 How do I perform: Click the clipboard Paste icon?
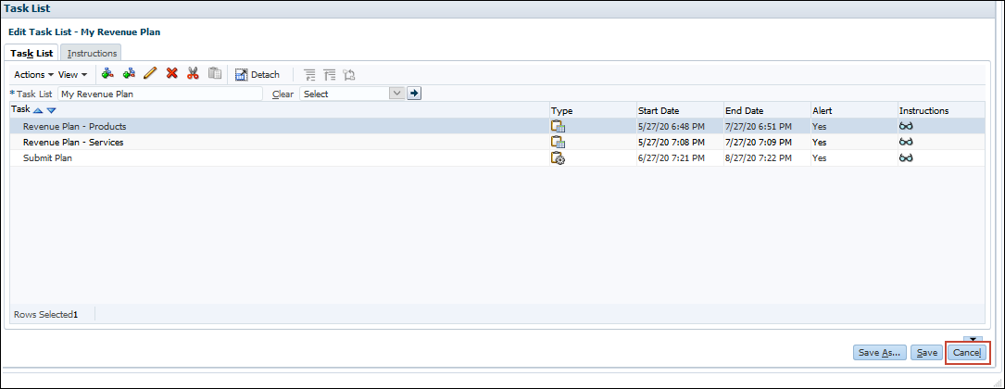click(x=215, y=74)
